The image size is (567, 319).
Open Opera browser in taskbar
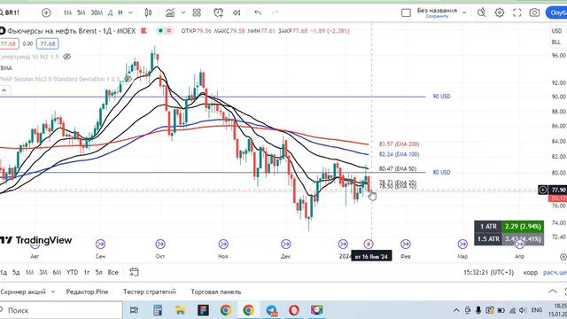point(294,310)
